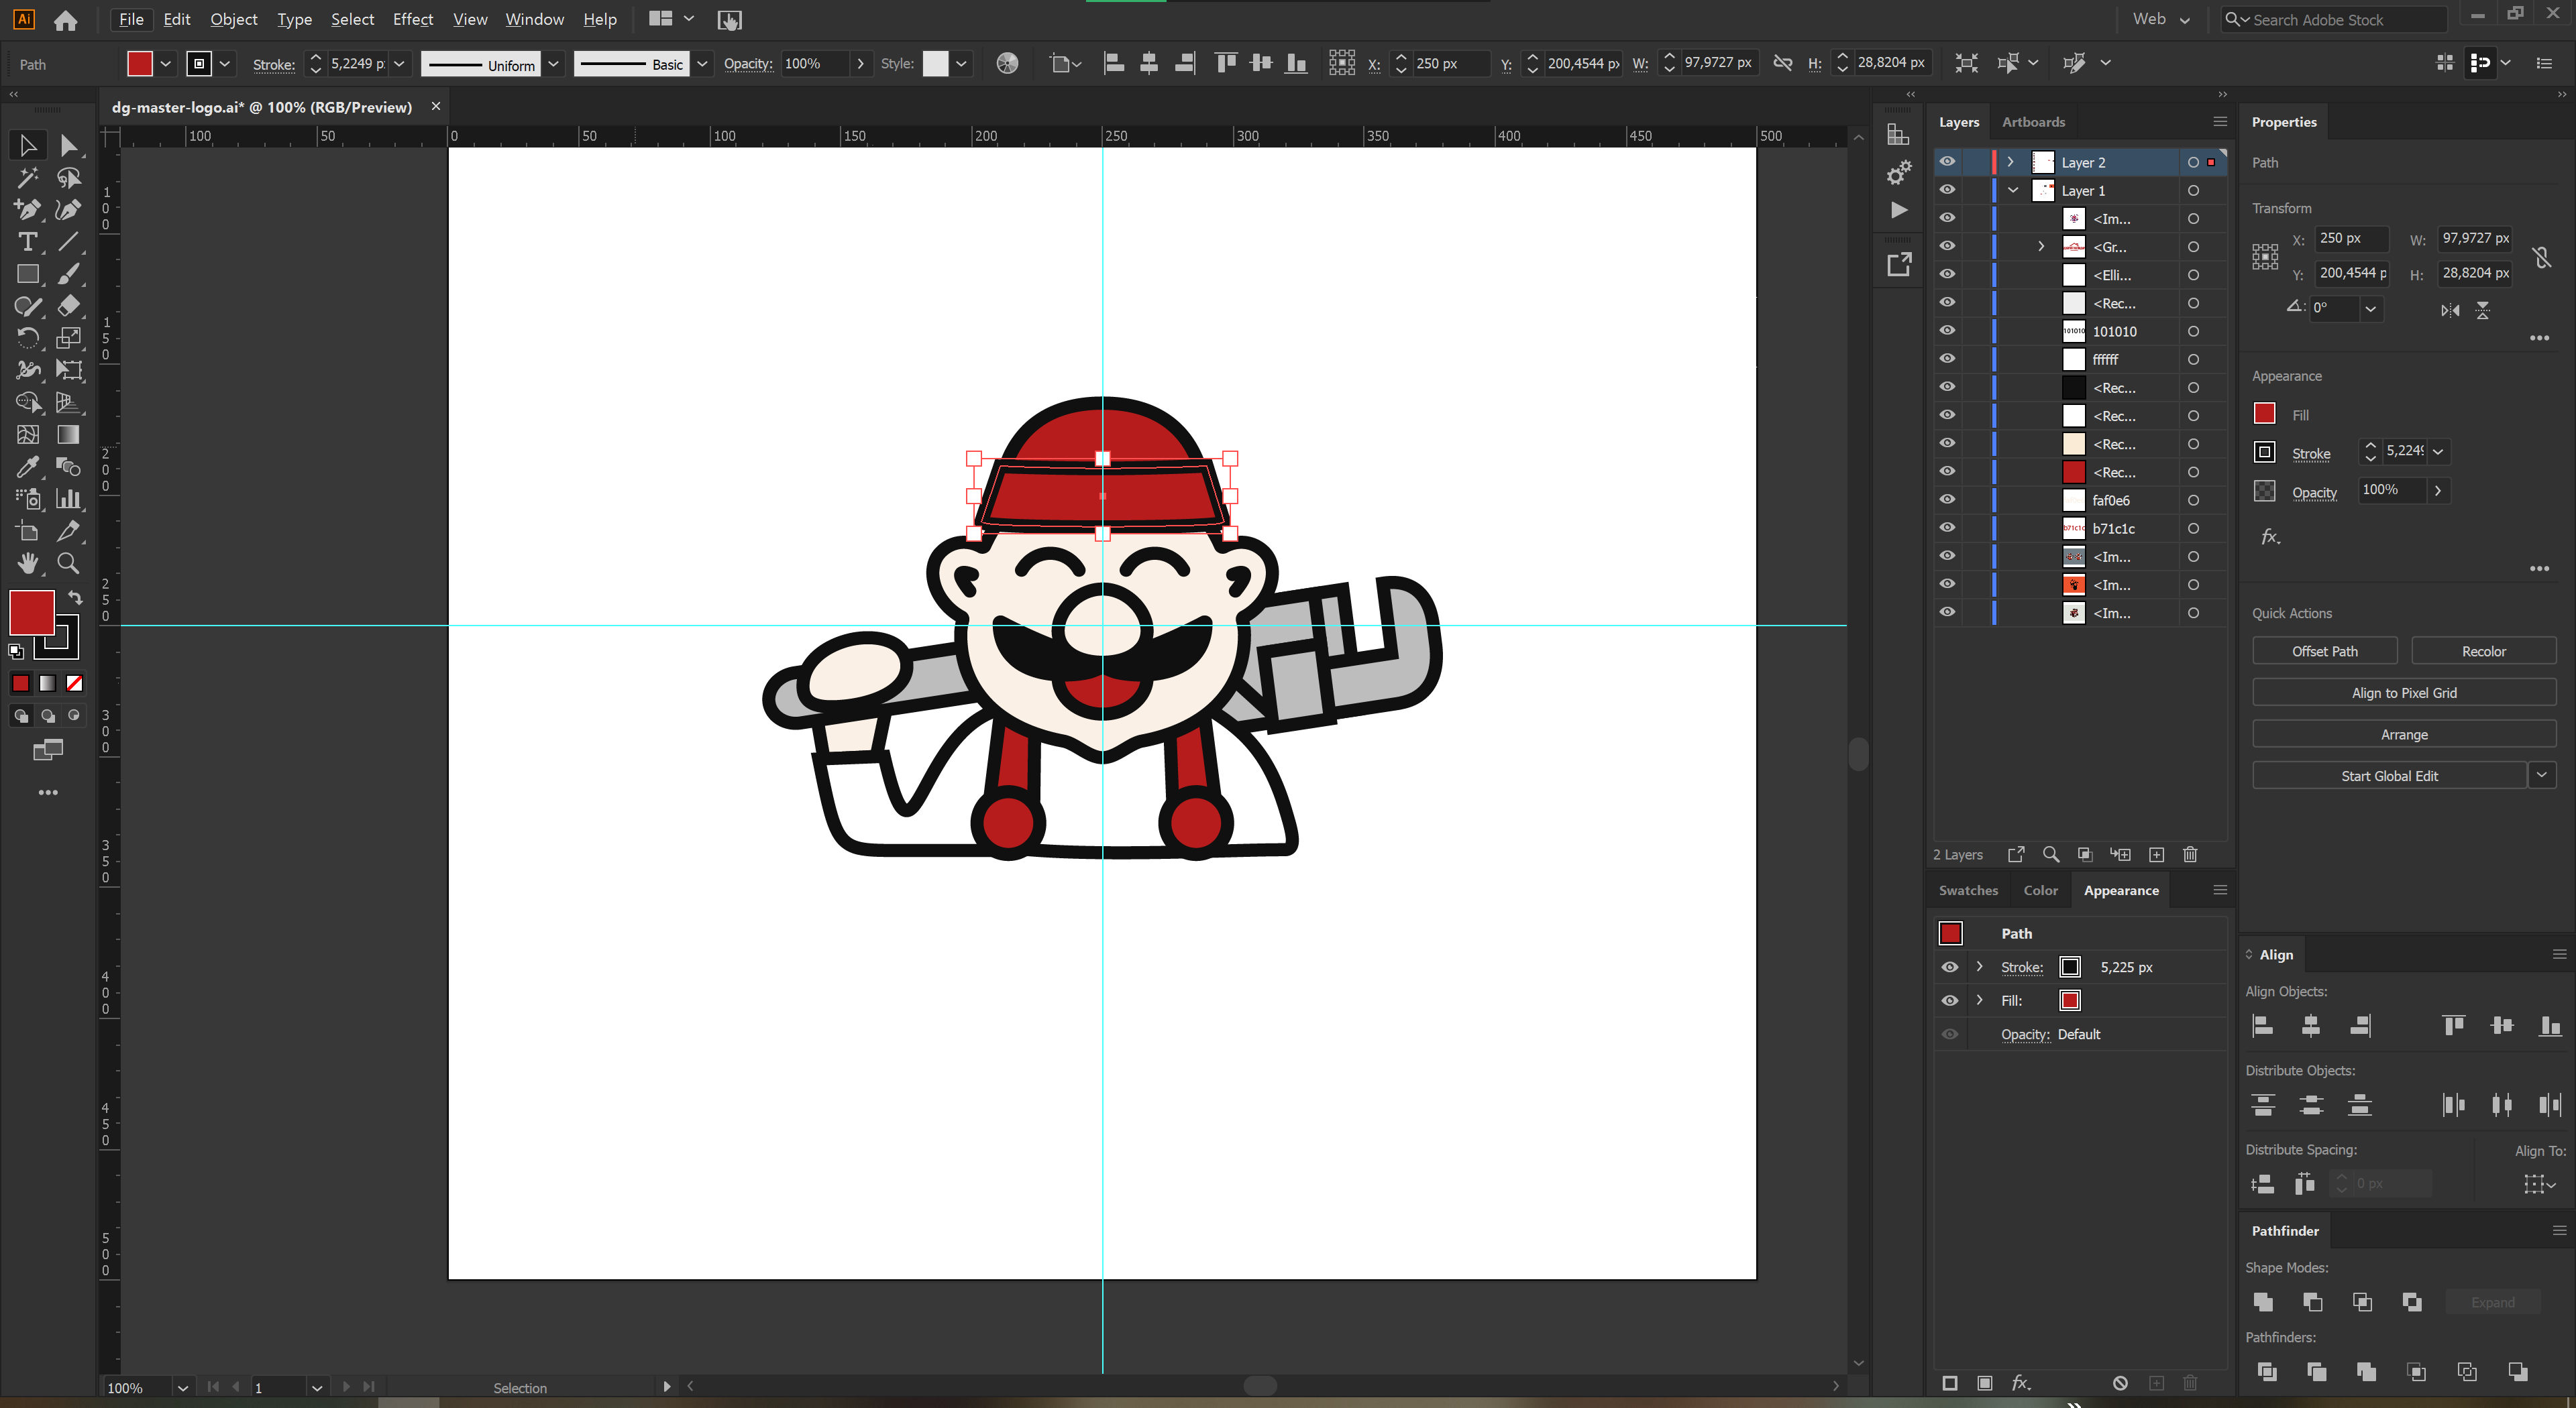Viewport: 2576px width, 1408px height.
Task: Select the Rectangle tool
Action: tap(28, 274)
